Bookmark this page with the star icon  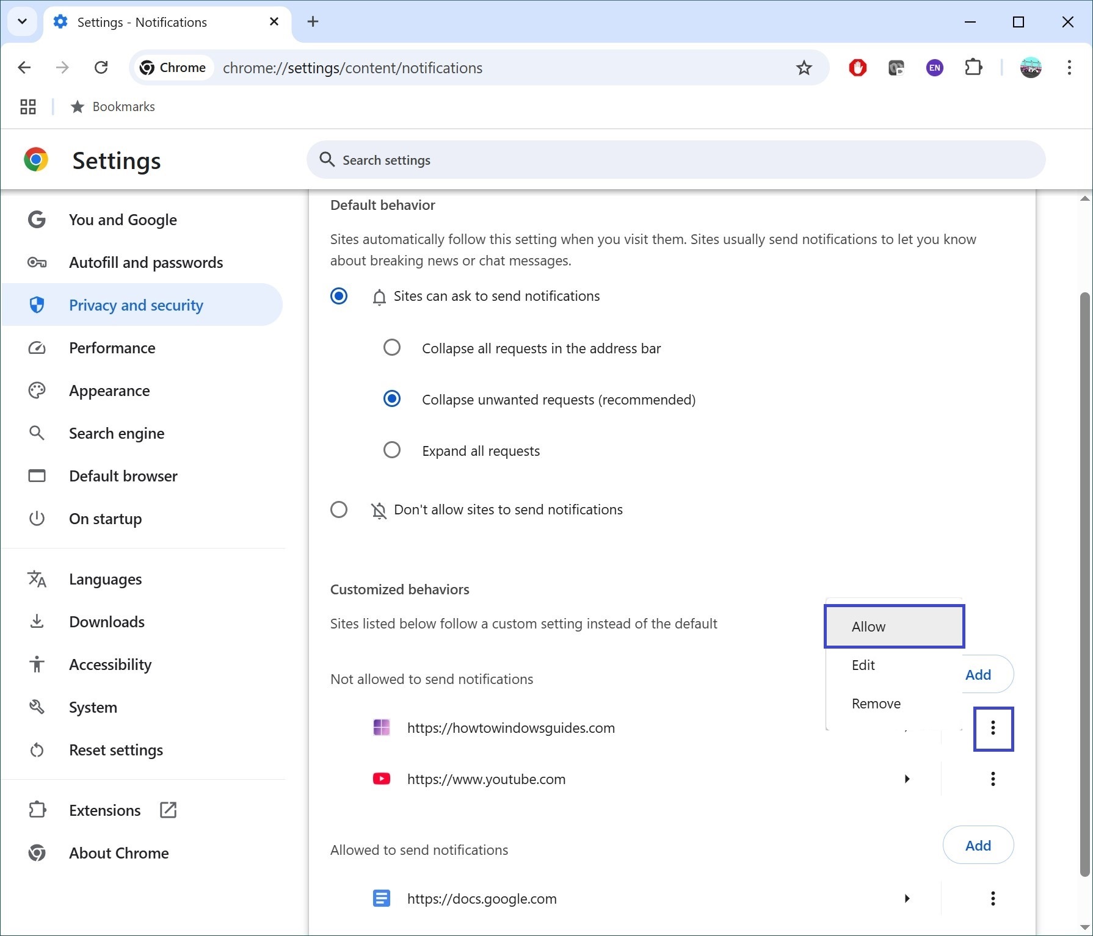804,68
